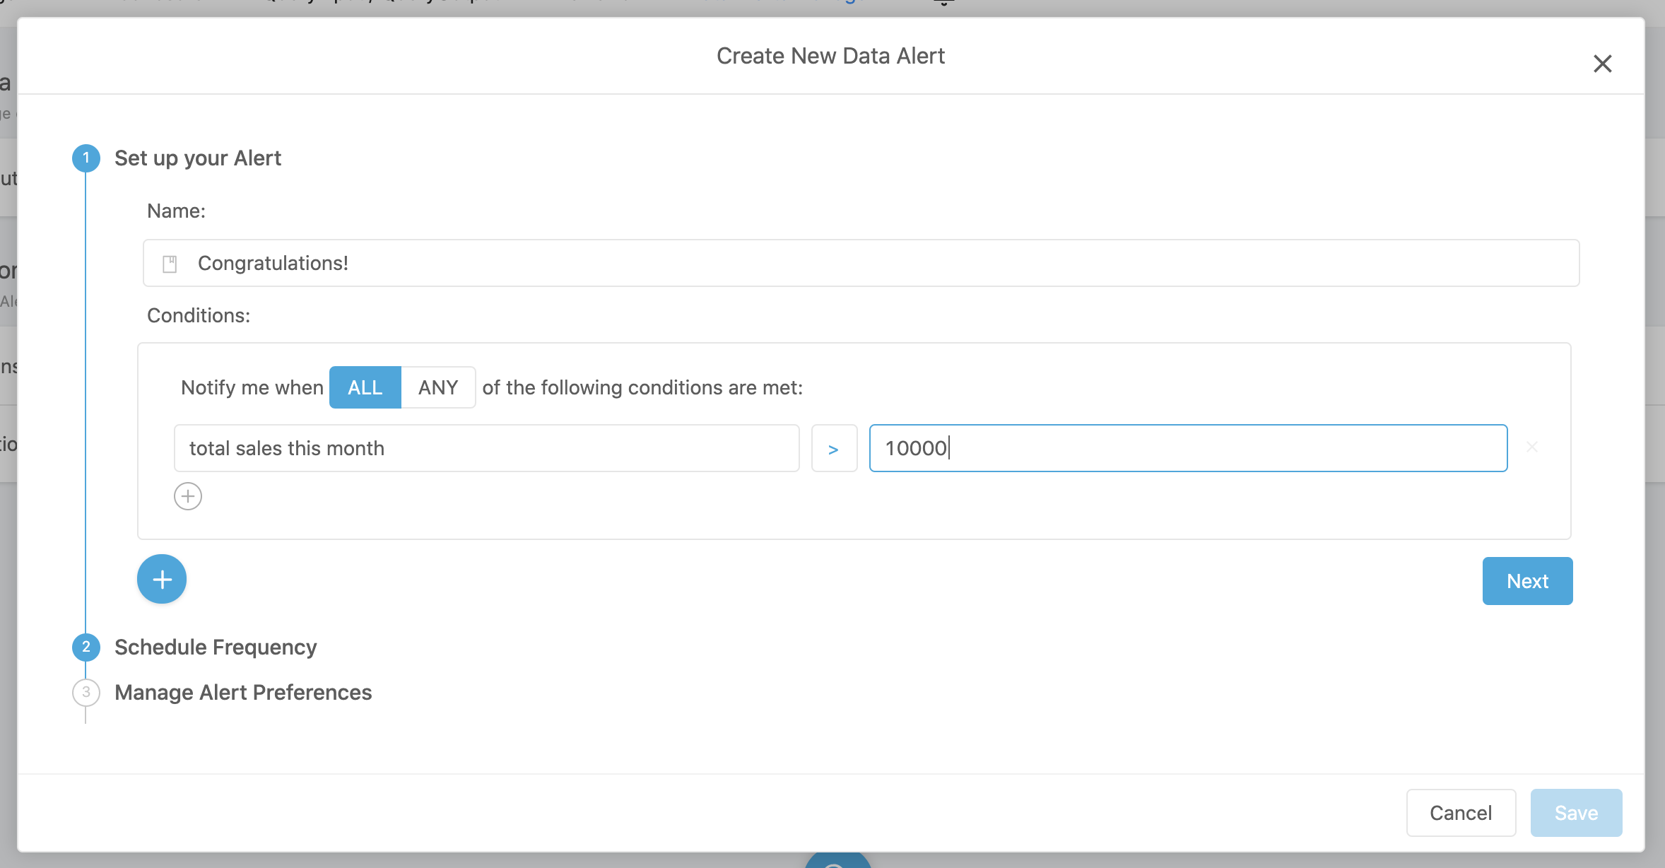Viewport: 1665px width, 868px height.
Task: Click the 10000 threshold value field
Action: (x=1187, y=448)
